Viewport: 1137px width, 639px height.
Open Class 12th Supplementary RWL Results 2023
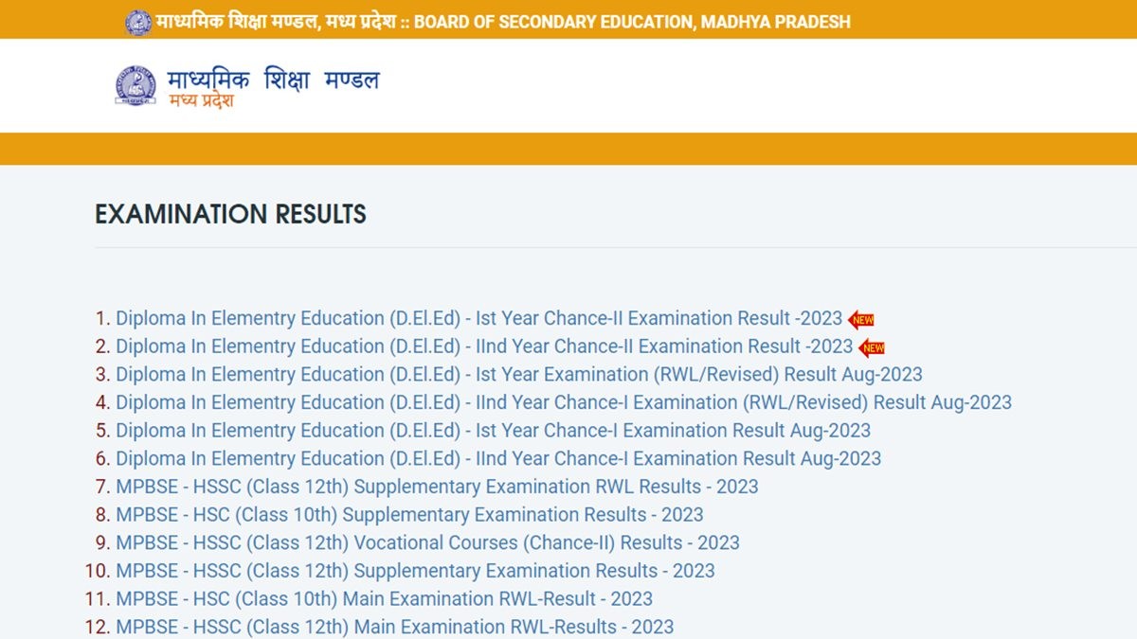437,487
